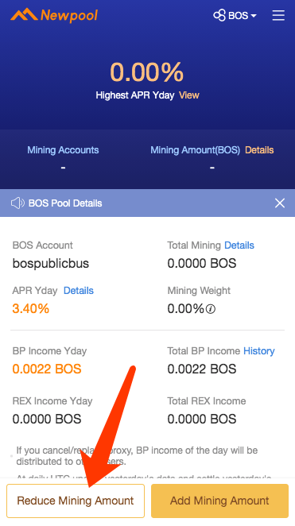Click the 0.00% highest APR figure
Screen dimensions: 295x526
[x=146, y=72]
